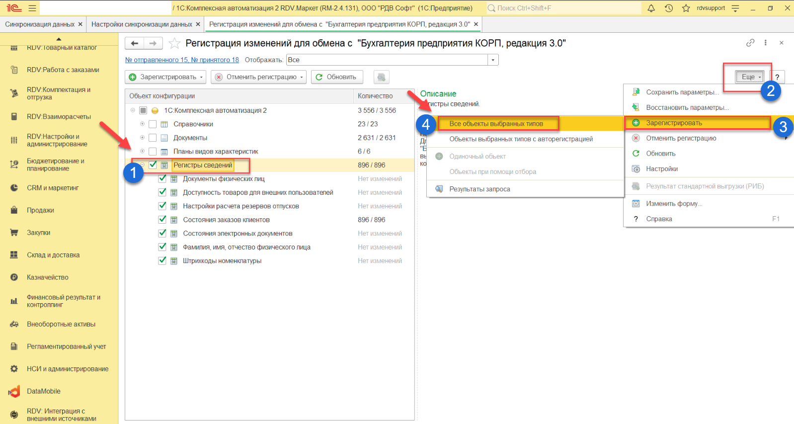This screenshot has width=794, height=424.
Task: Open the history clock icon
Action: 669,8
